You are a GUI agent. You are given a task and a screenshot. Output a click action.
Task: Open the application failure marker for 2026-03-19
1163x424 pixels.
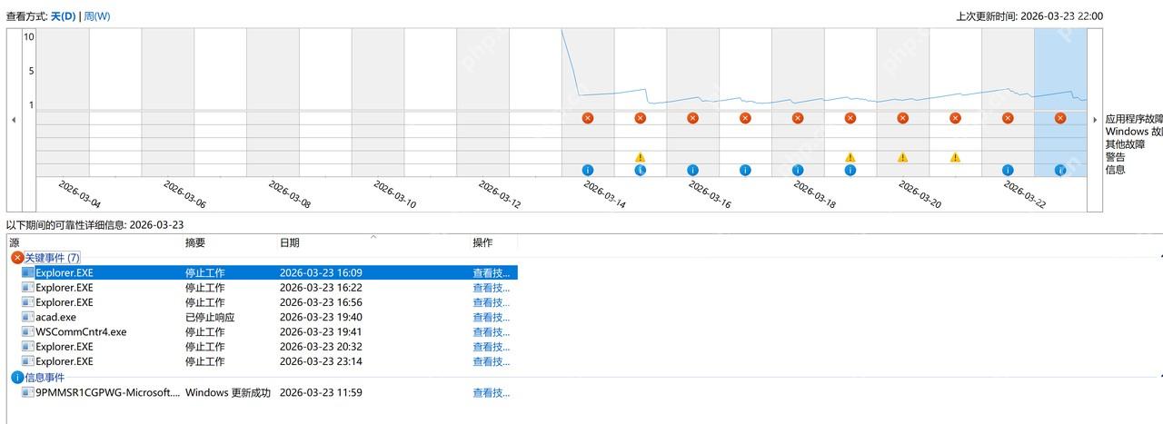850,118
